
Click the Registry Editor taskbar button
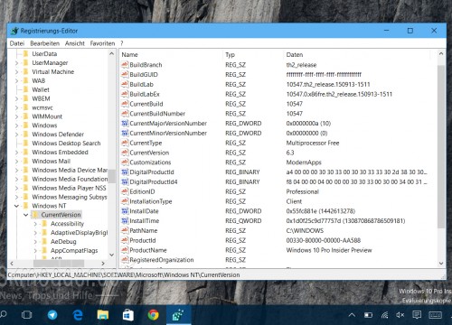[x=178, y=315]
